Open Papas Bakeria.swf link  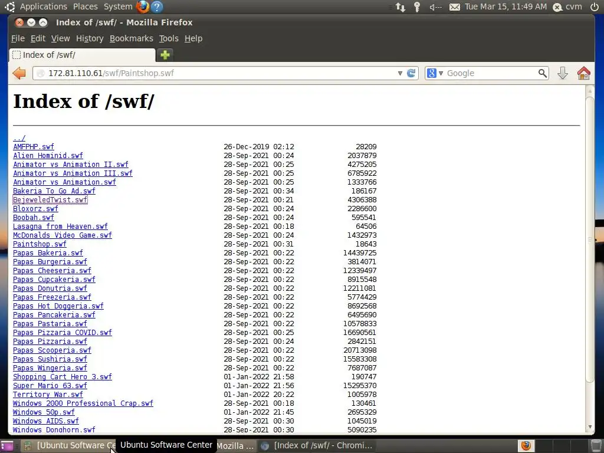[x=48, y=253]
